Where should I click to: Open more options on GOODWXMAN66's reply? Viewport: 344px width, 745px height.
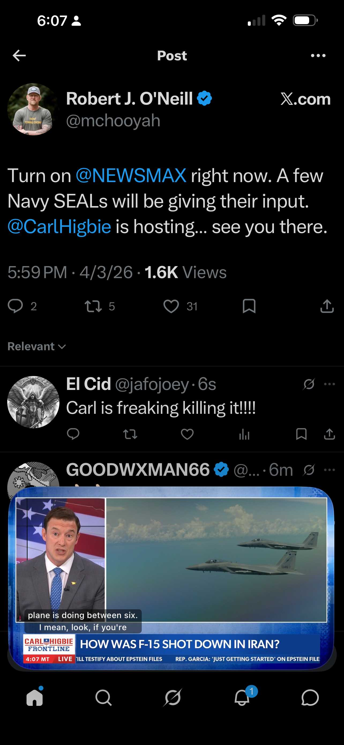tap(330, 470)
